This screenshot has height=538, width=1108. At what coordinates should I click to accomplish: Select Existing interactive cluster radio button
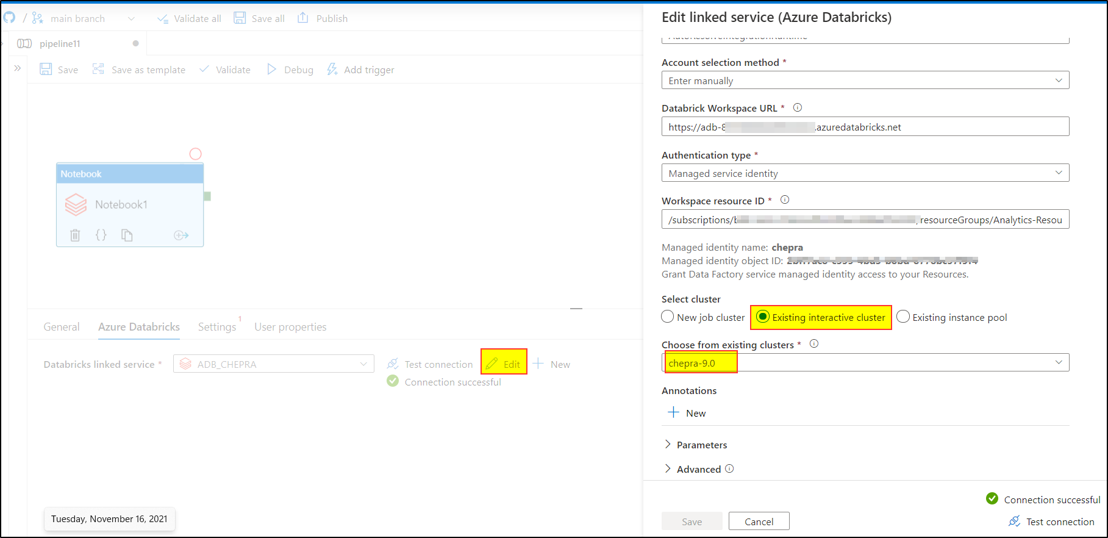(762, 317)
